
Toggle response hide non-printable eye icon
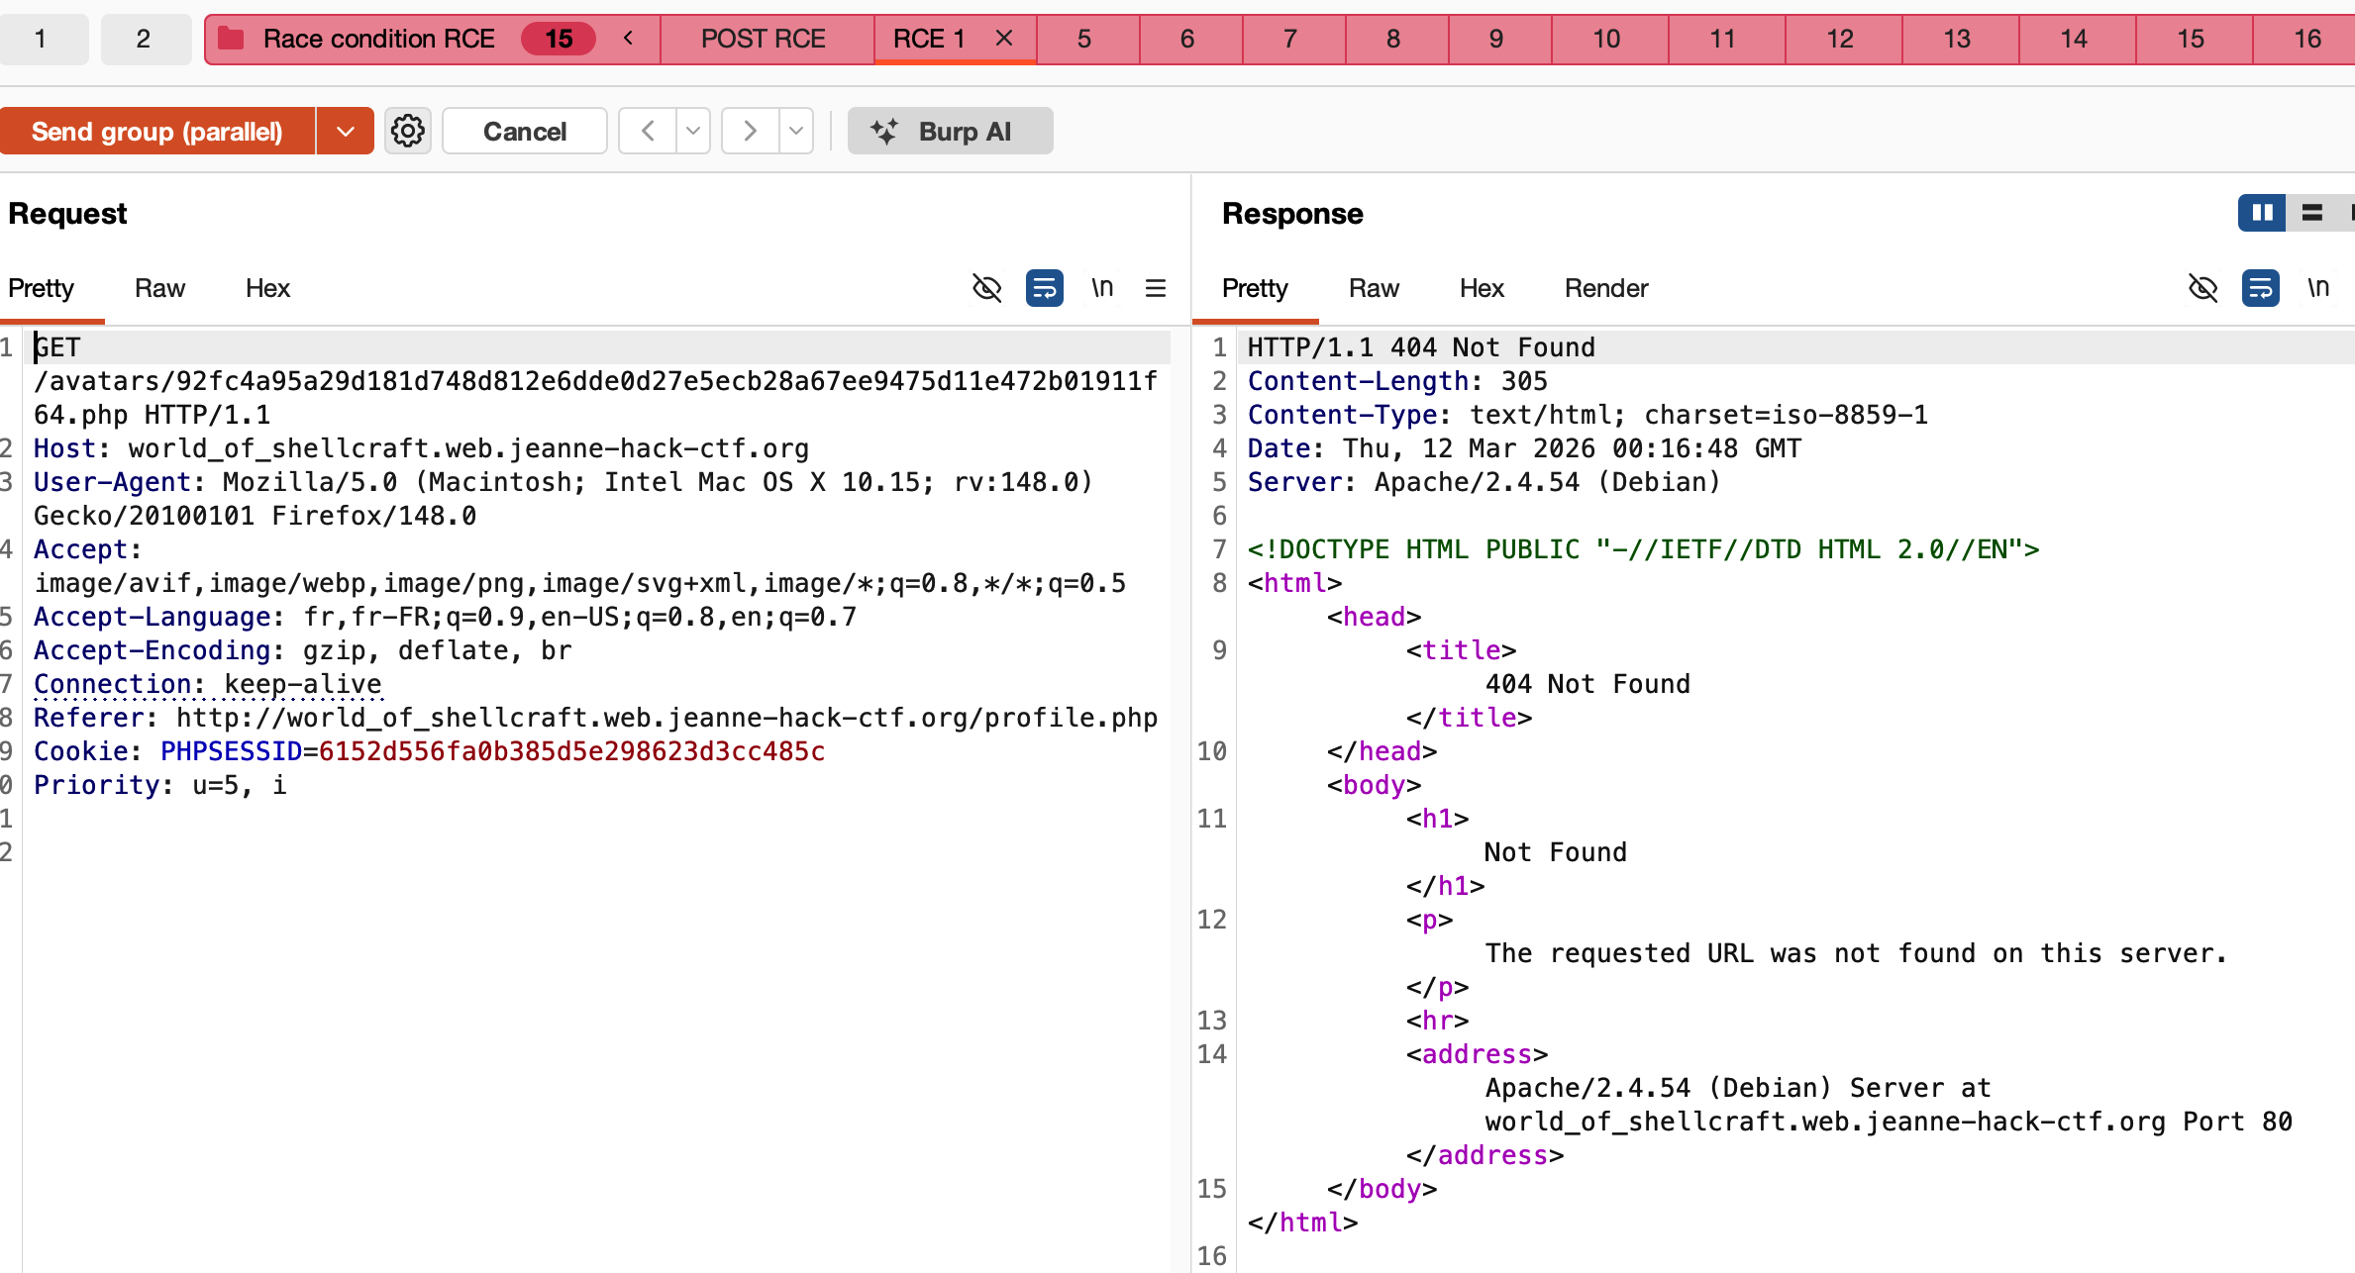pos(2202,288)
